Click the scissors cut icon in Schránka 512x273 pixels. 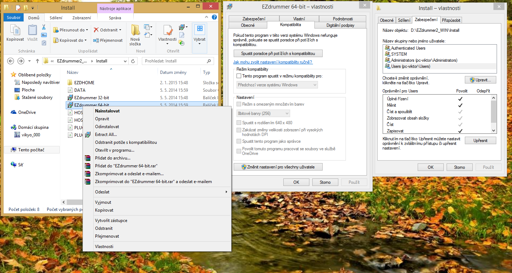pos(44,27)
